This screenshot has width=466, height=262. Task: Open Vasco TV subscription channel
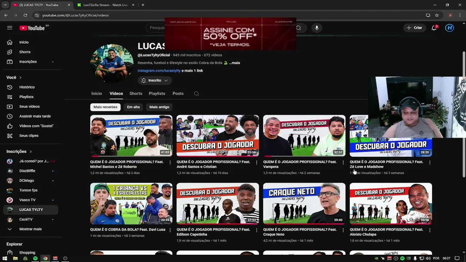[x=31, y=200]
